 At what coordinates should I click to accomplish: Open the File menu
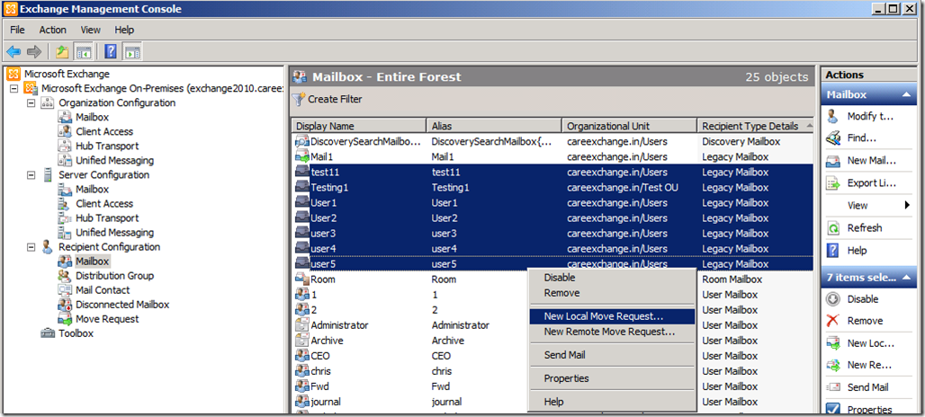coord(17,30)
